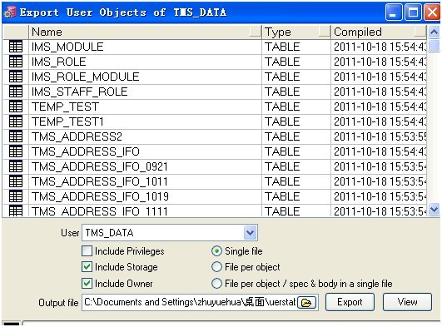Choose File per object / spec & body option
The height and width of the screenshot is (327, 442).
coord(216,283)
